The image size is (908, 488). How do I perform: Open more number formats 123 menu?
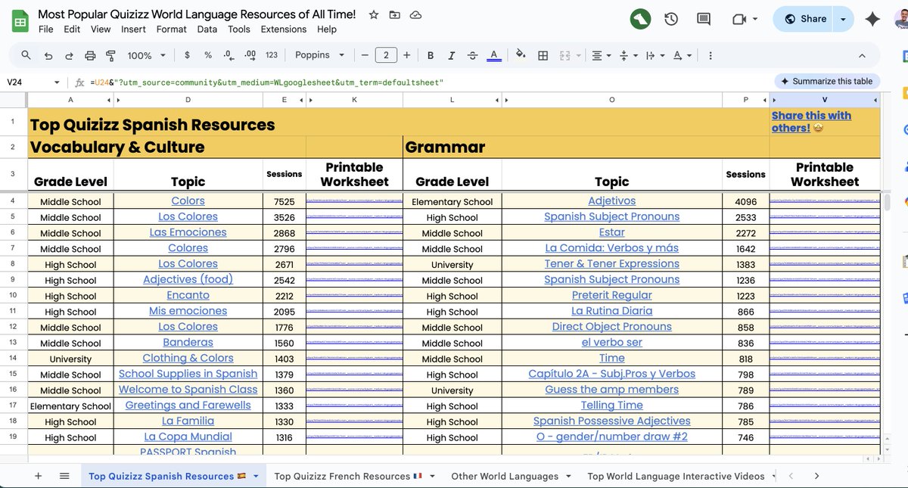[272, 55]
